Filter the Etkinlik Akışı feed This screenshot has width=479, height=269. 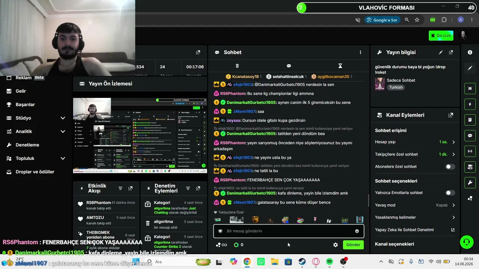click(x=120, y=189)
